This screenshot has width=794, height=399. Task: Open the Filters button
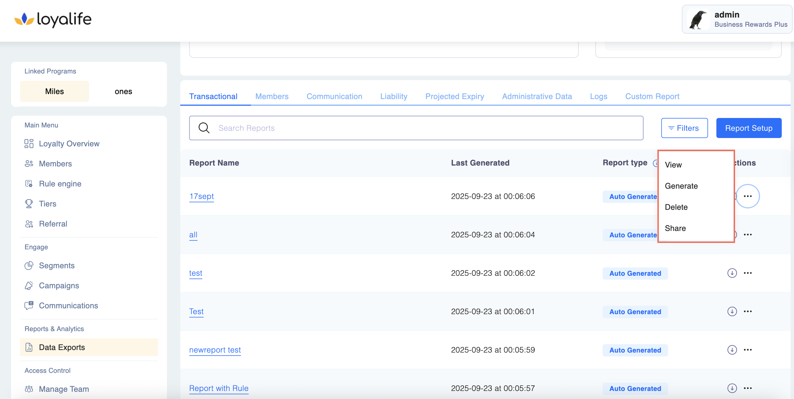(684, 128)
